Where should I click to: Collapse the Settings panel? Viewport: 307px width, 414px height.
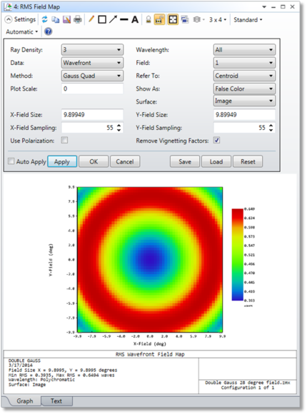point(21,19)
